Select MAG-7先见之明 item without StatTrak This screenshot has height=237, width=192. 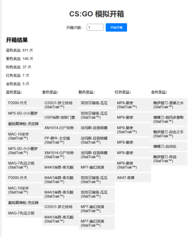click(x=24, y=213)
